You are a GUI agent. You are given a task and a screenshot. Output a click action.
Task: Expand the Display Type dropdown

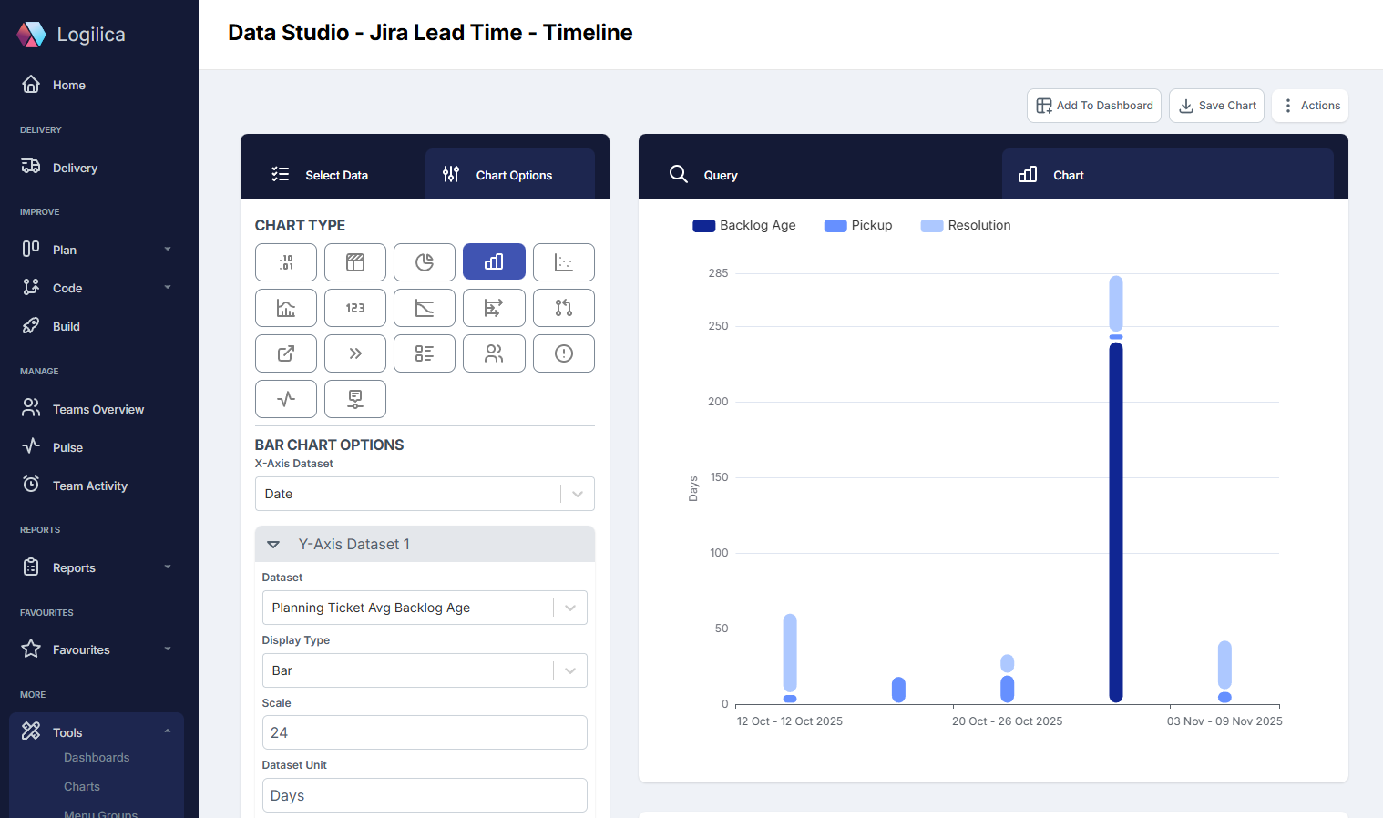tap(569, 670)
